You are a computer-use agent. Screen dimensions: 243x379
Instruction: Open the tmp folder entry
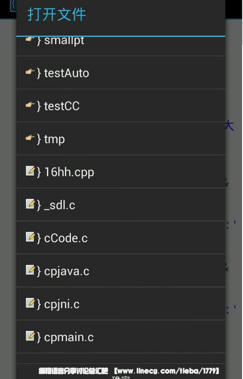pyautogui.click(x=121, y=139)
